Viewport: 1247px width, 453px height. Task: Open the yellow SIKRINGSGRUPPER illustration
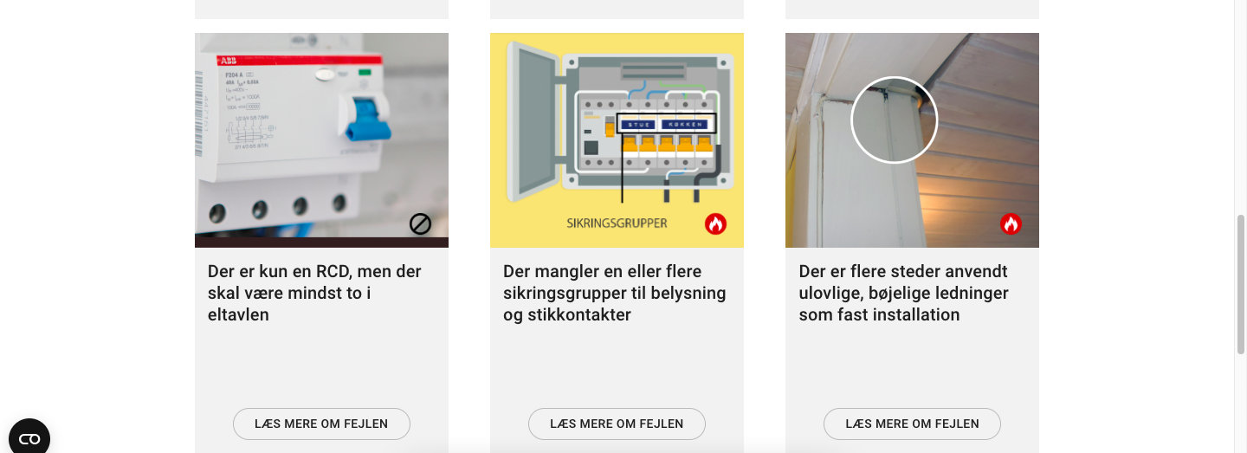(617, 140)
